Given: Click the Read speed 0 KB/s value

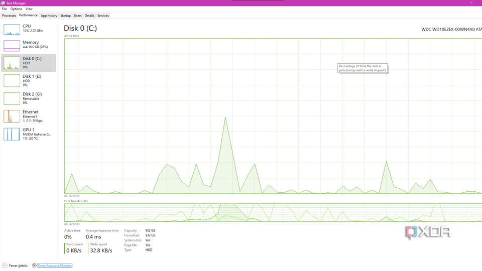Looking at the screenshot, I should (74, 250).
